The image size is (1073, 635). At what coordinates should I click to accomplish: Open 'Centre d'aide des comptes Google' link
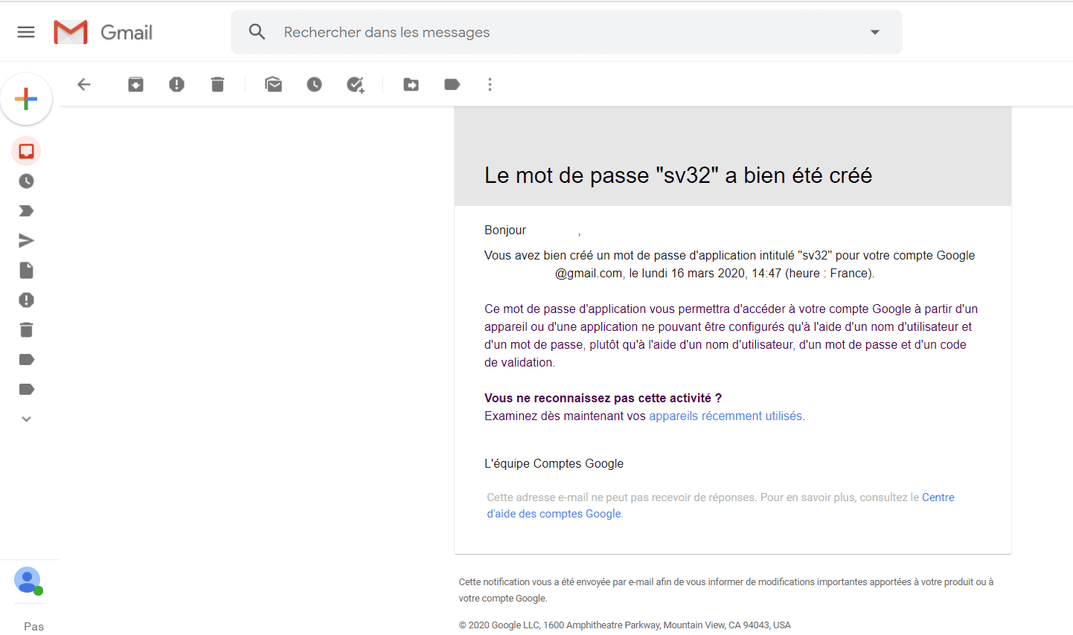point(720,506)
